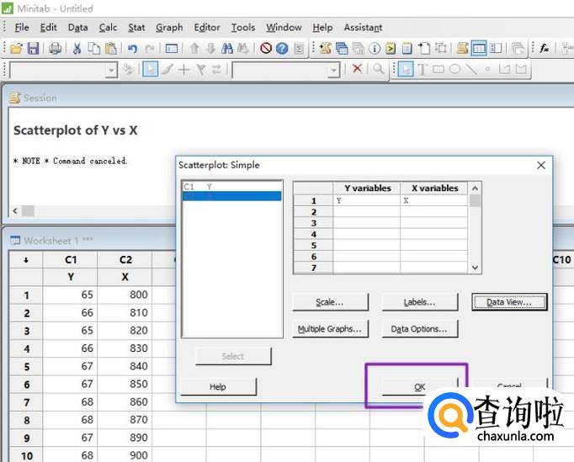
Task: Open the Stat menu
Action: pos(136,28)
